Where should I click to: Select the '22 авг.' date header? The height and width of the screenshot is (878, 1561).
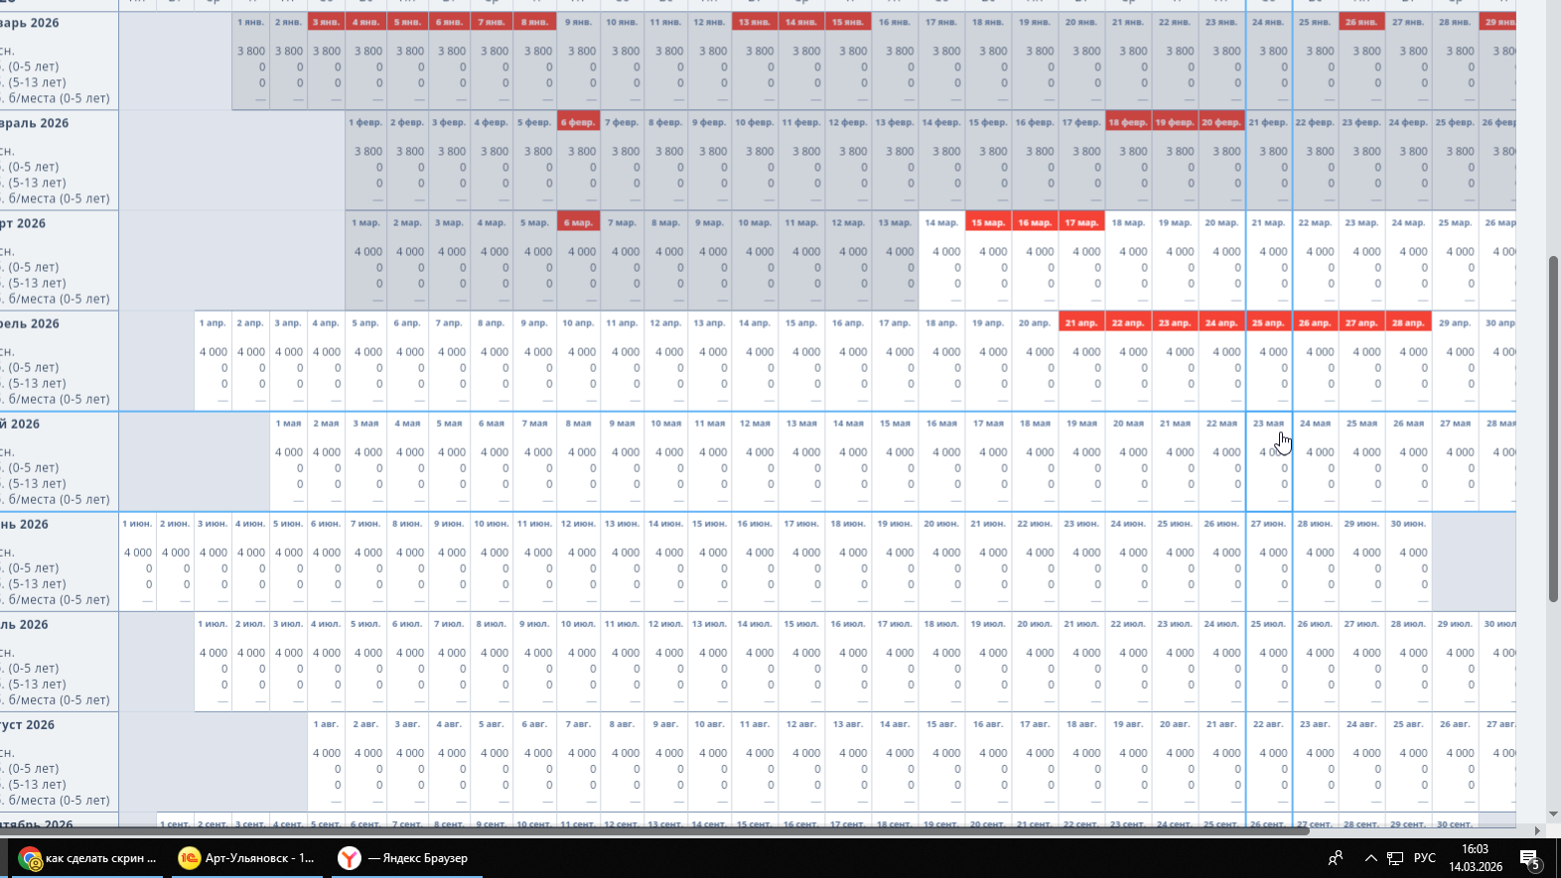(x=1268, y=723)
